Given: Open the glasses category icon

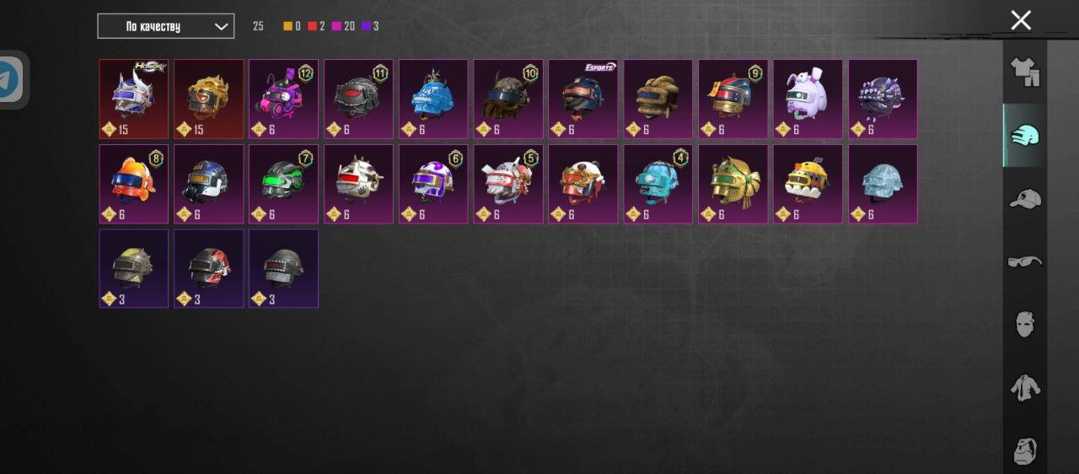Looking at the screenshot, I should [x=1024, y=261].
